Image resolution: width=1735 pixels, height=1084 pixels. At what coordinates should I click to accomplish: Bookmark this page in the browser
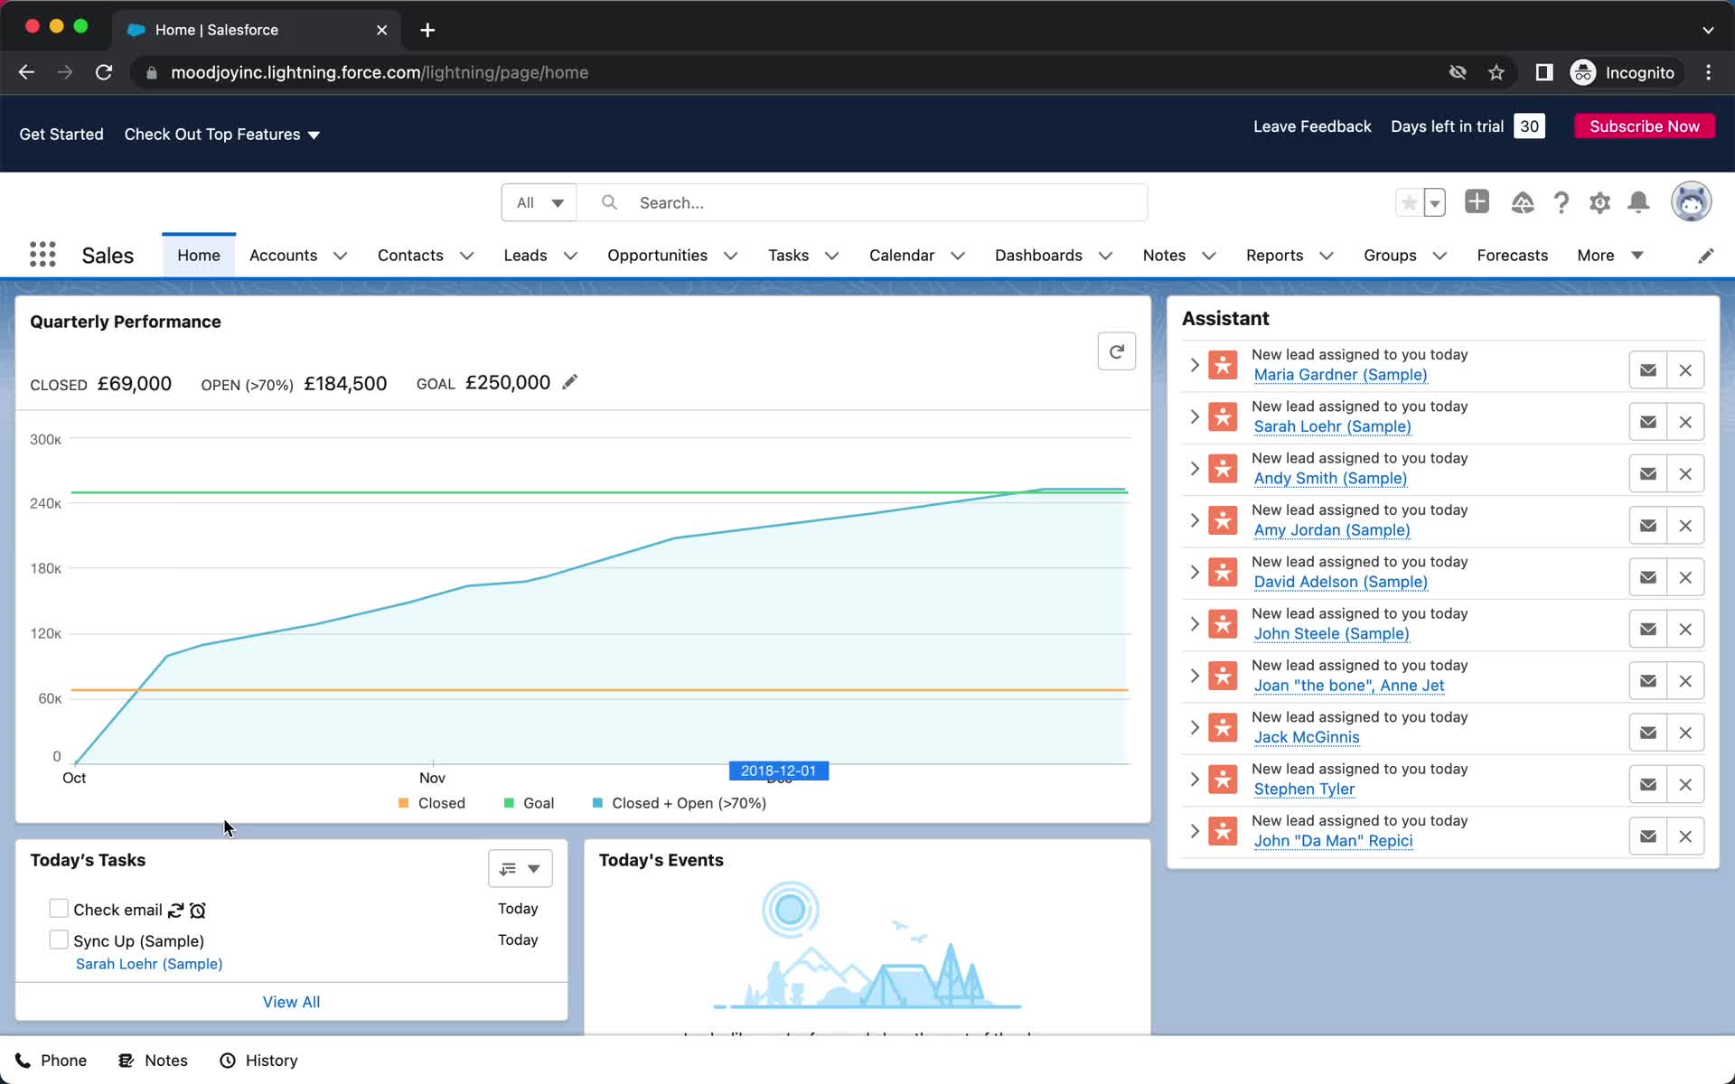(1496, 72)
